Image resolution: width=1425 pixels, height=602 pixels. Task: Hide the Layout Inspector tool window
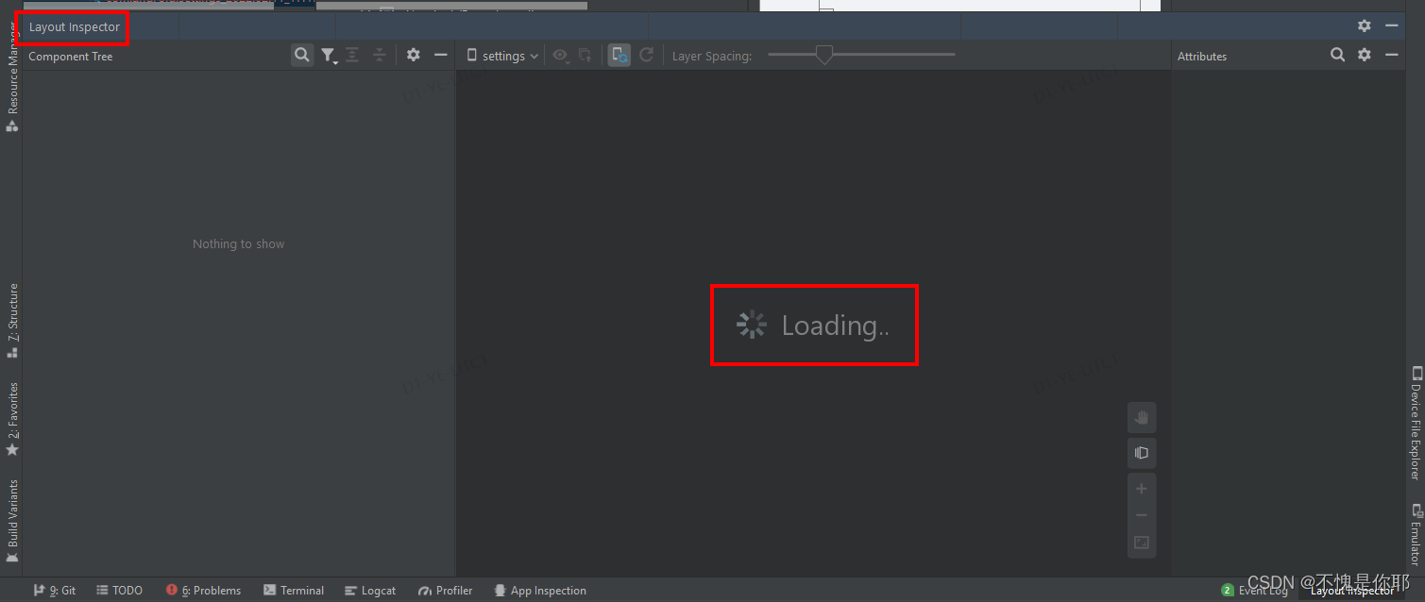pyautogui.click(x=1391, y=26)
